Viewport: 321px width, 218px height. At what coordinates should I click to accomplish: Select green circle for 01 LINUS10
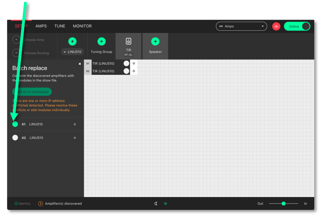pos(15,124)
